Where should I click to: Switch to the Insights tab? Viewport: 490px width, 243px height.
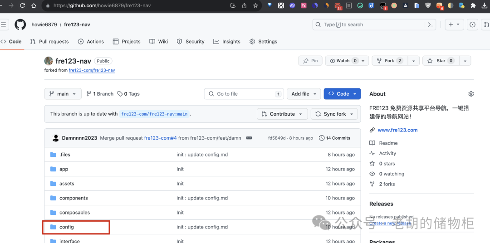[x=227, y=42]
